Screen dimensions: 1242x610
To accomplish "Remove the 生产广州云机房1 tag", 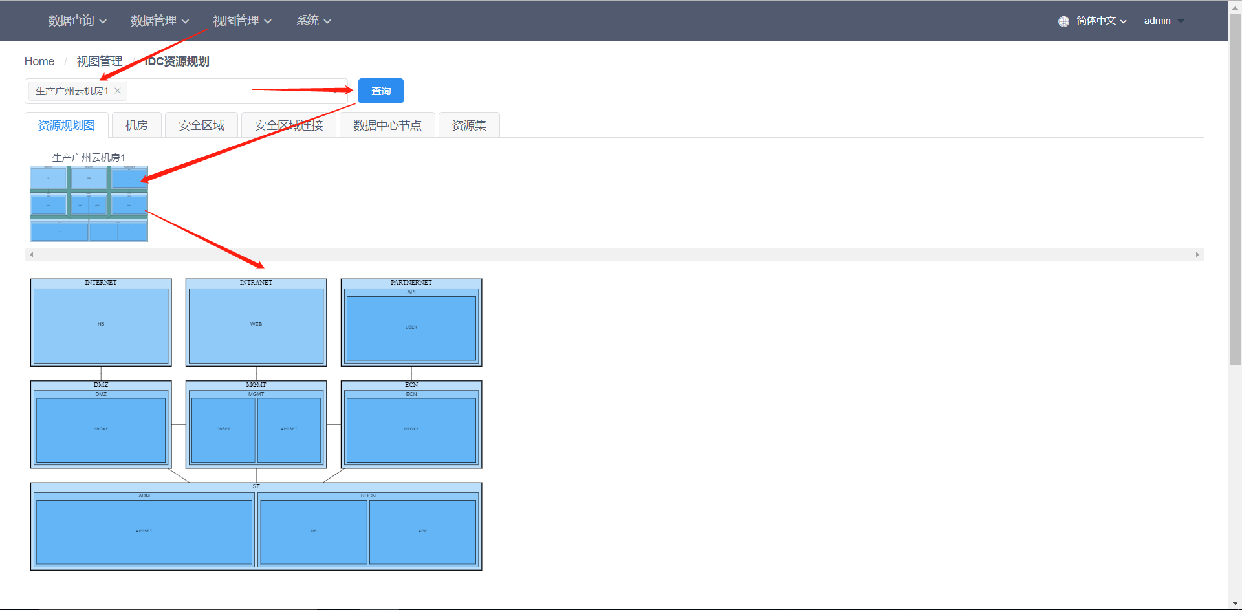I will pyautogui.click(x=118, y=91).
